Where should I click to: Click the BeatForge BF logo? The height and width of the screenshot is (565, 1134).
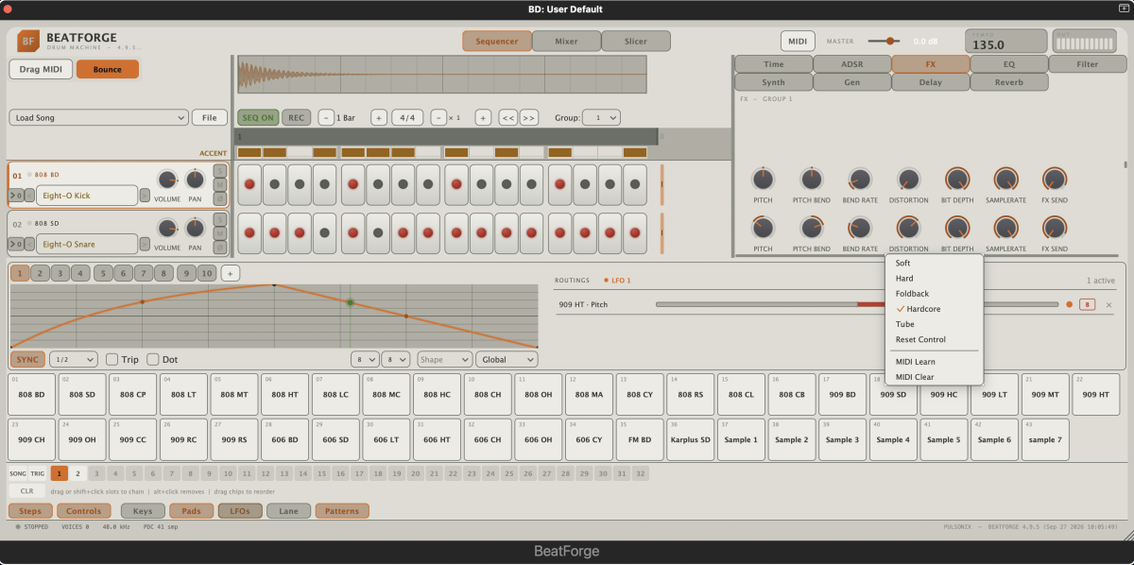(29, 41)
